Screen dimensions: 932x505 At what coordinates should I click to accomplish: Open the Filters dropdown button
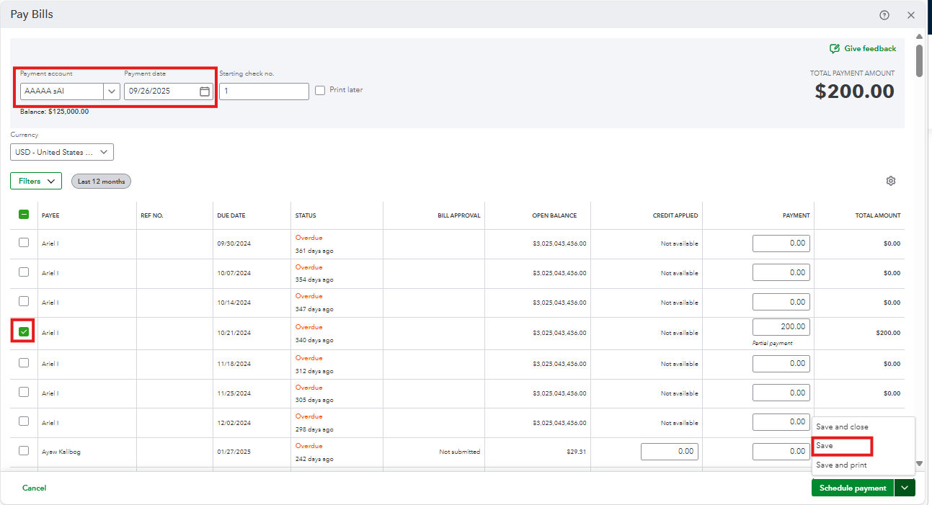tap(36, 181)
